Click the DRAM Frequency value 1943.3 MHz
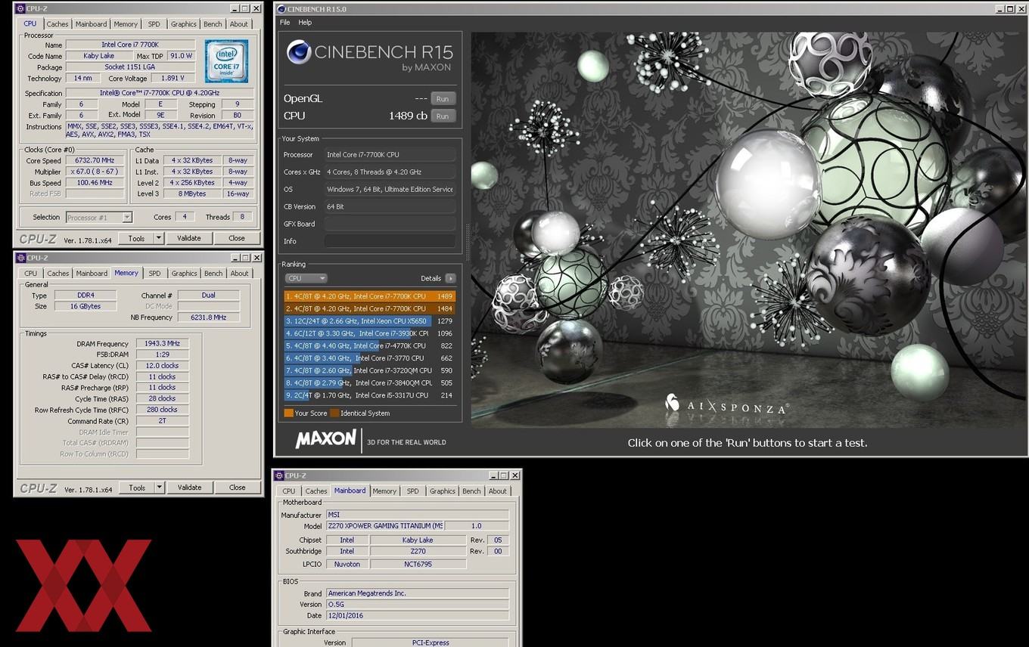The height and width of the screenshot is (647, 1029). [x=163, y=343]
